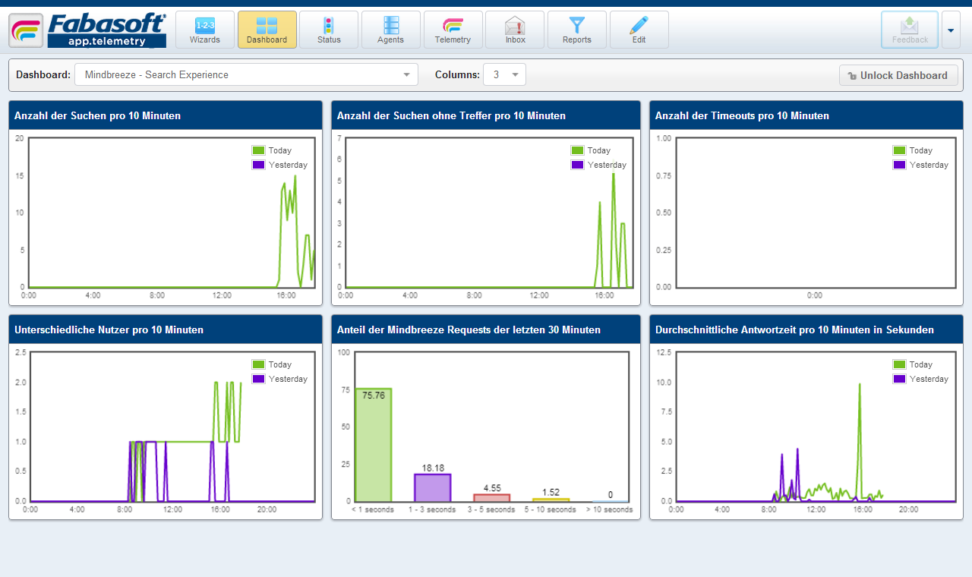Click the 'Columns:' field label
The height and width of the screenshot is (577, 972).
point(457,74)
